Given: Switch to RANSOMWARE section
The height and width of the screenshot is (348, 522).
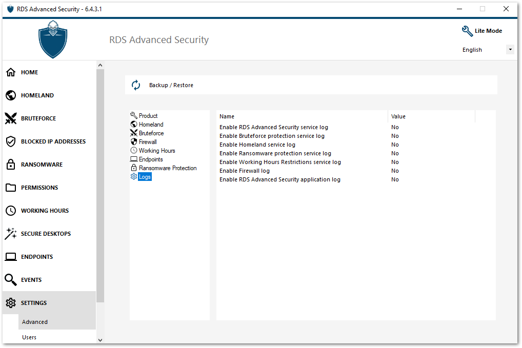Looking at the screenshot, I should click(x=42, y=165).
